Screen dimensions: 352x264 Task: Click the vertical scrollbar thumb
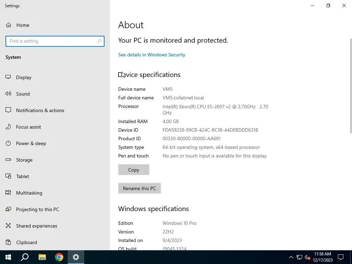pyautogui.click(x=351, y=86)
